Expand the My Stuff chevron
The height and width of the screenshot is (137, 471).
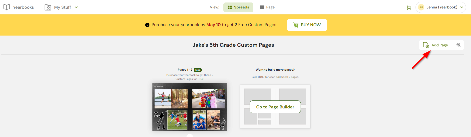[x=76, y=7]
